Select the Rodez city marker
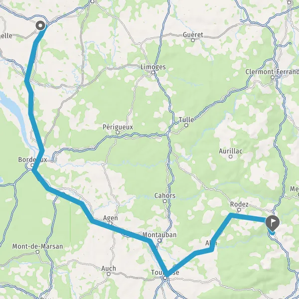This screenshot has width=299, height=299. (239, 210)
